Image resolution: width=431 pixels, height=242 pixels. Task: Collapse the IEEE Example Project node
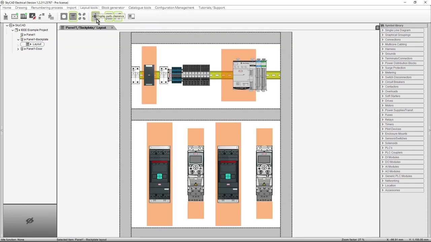point(13,30)
